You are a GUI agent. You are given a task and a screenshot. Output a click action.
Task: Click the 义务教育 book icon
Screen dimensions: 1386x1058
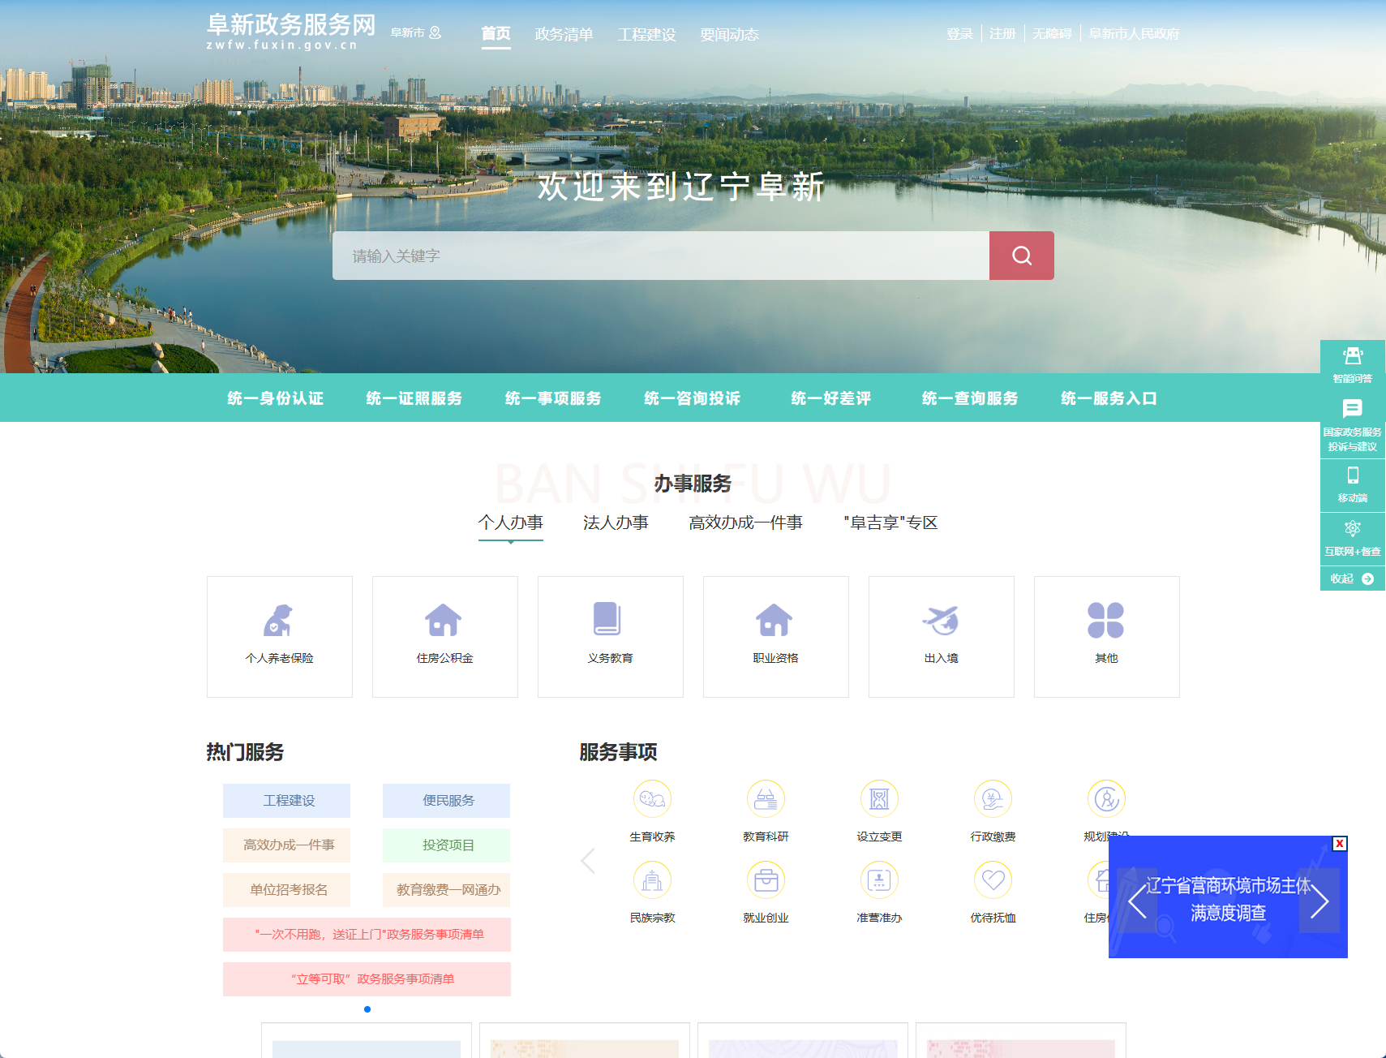click(x=609, y=619)
